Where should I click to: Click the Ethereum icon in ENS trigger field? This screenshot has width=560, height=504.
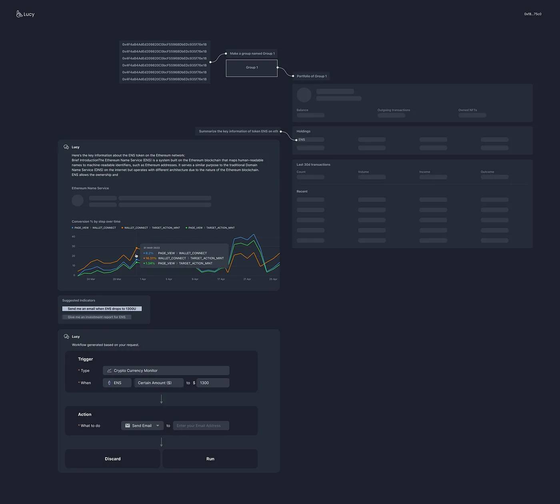tap(109, 383)
